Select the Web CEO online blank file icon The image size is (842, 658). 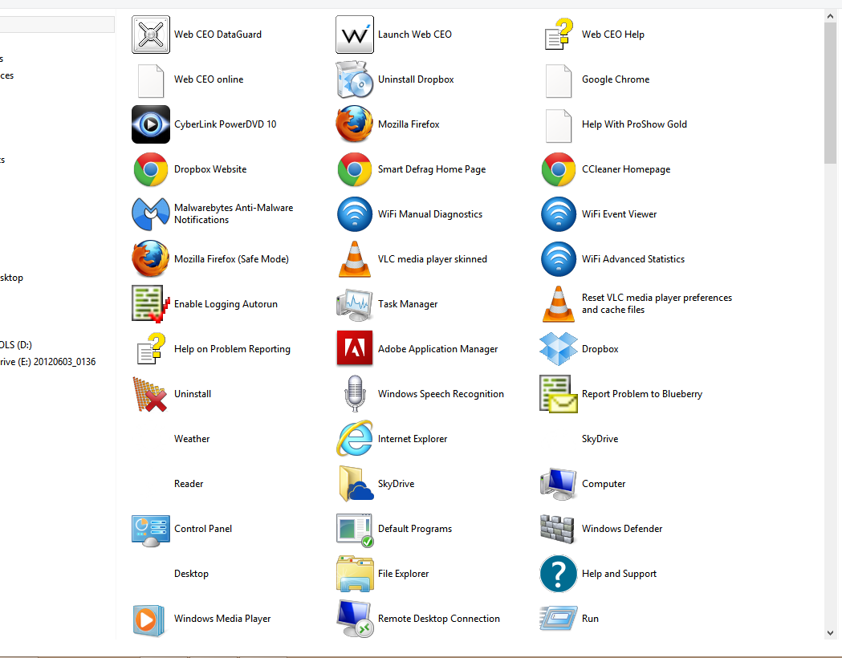pos(151,80)
